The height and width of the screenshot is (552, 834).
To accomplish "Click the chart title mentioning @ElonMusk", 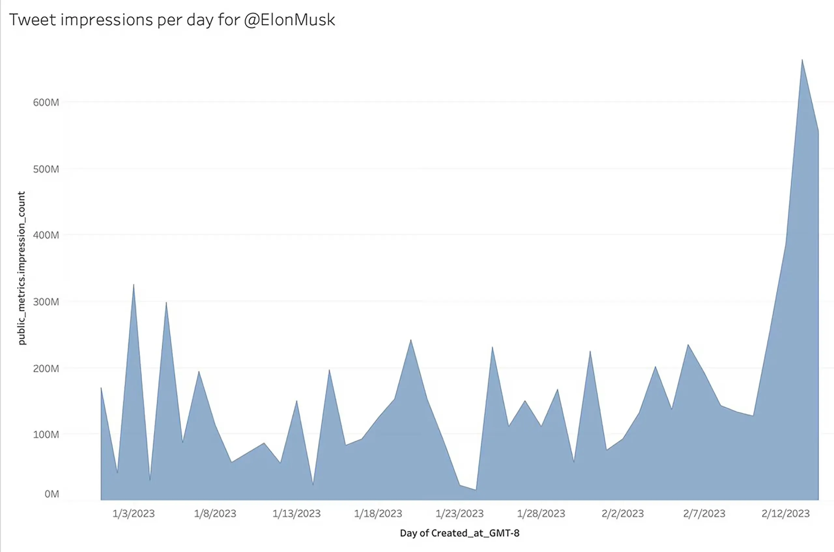I will pos(172,20).
